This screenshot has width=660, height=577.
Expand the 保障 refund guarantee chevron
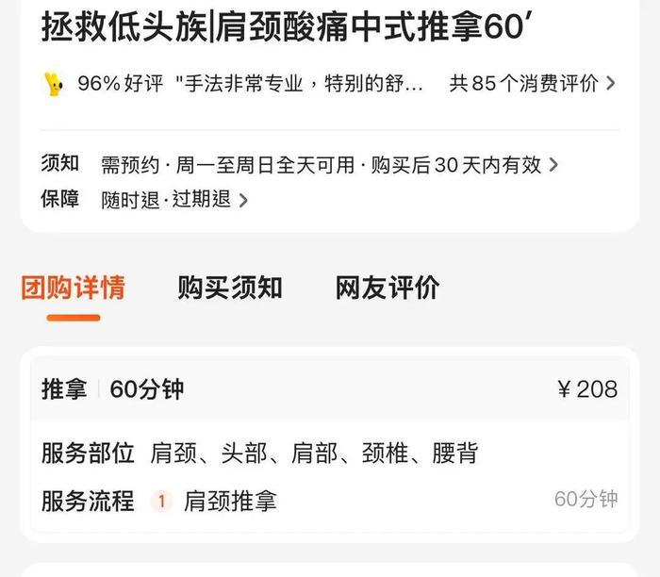[x=243, y=200]
